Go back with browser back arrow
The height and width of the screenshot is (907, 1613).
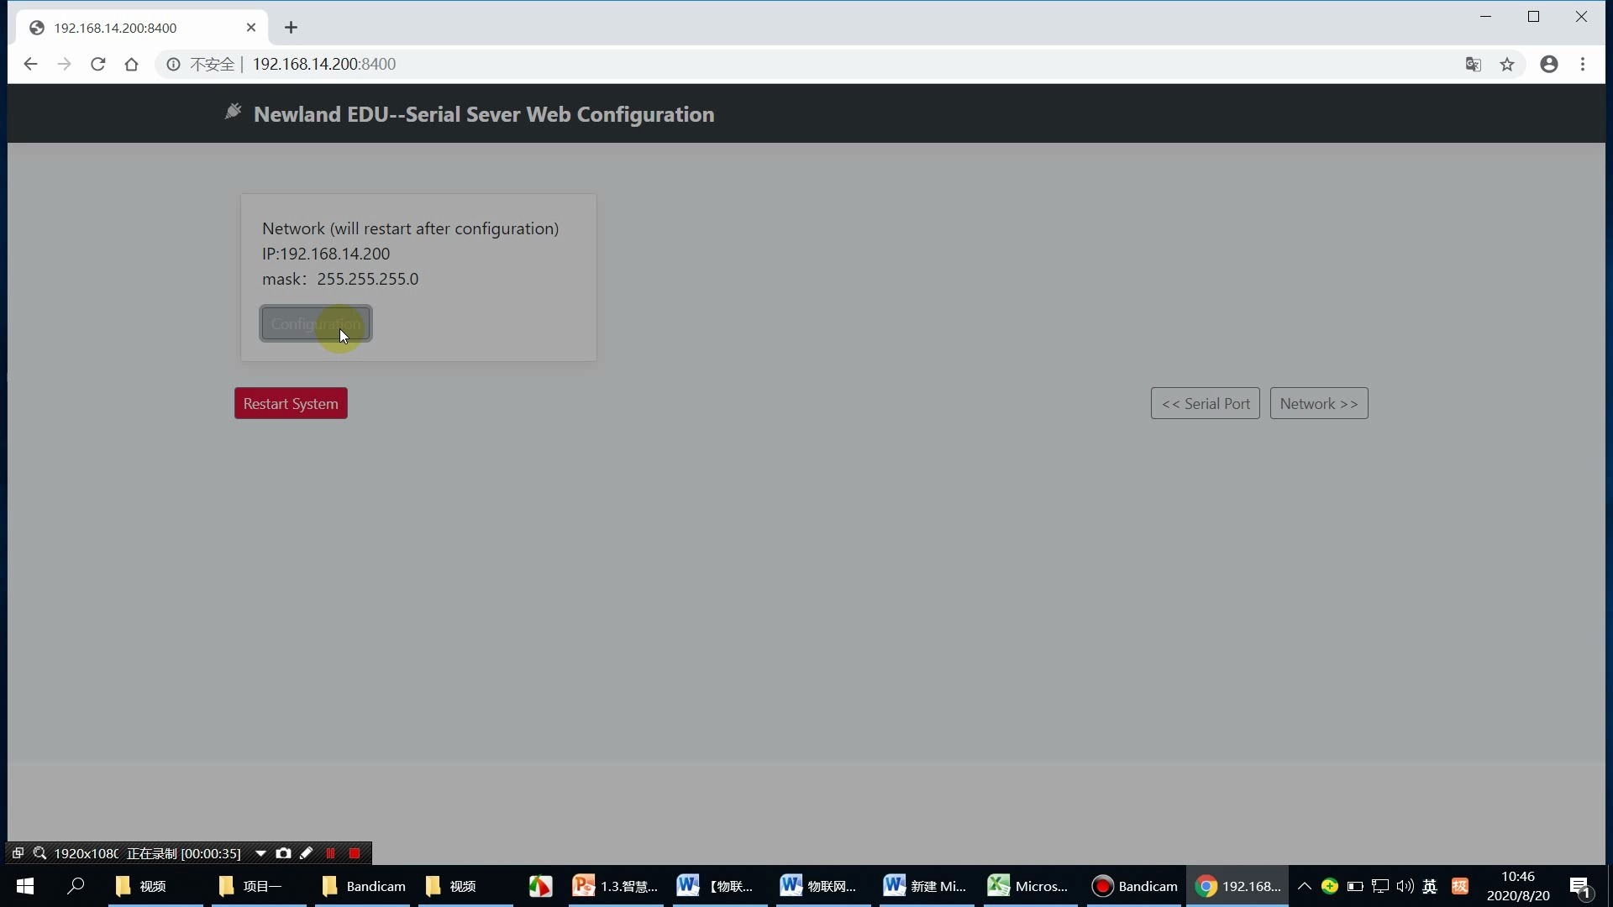click(30, 64)
